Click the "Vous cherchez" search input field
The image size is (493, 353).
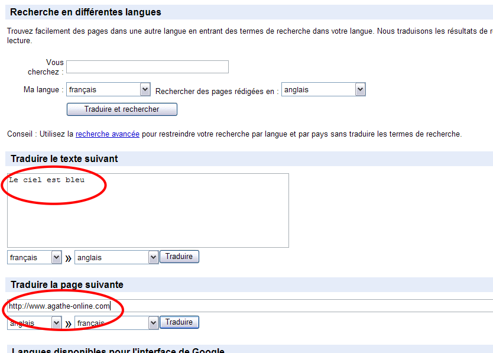click(147, 67)
